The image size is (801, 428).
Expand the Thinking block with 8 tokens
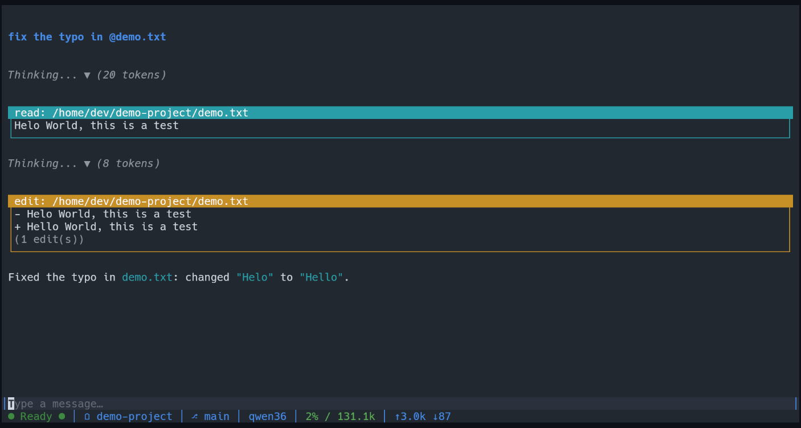click(84, 163)
